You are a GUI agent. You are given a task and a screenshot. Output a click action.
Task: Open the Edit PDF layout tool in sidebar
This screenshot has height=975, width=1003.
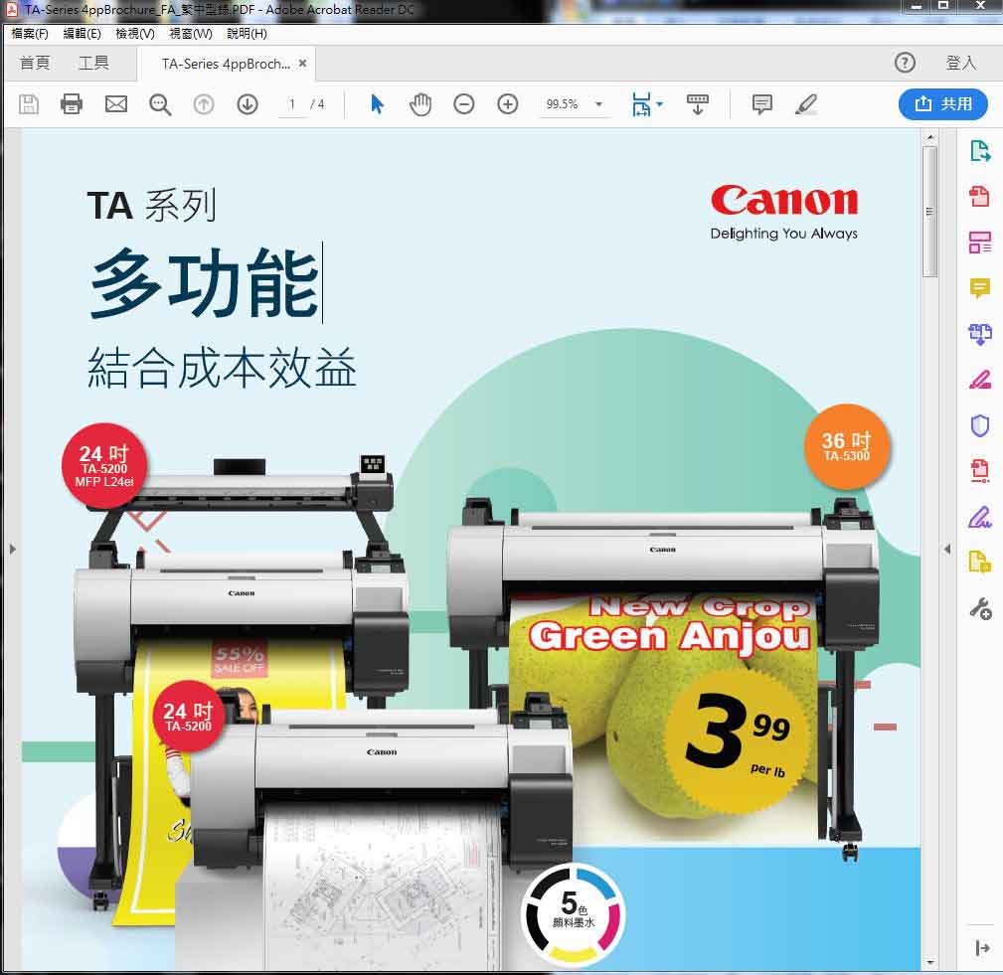[x=979, y=243]
